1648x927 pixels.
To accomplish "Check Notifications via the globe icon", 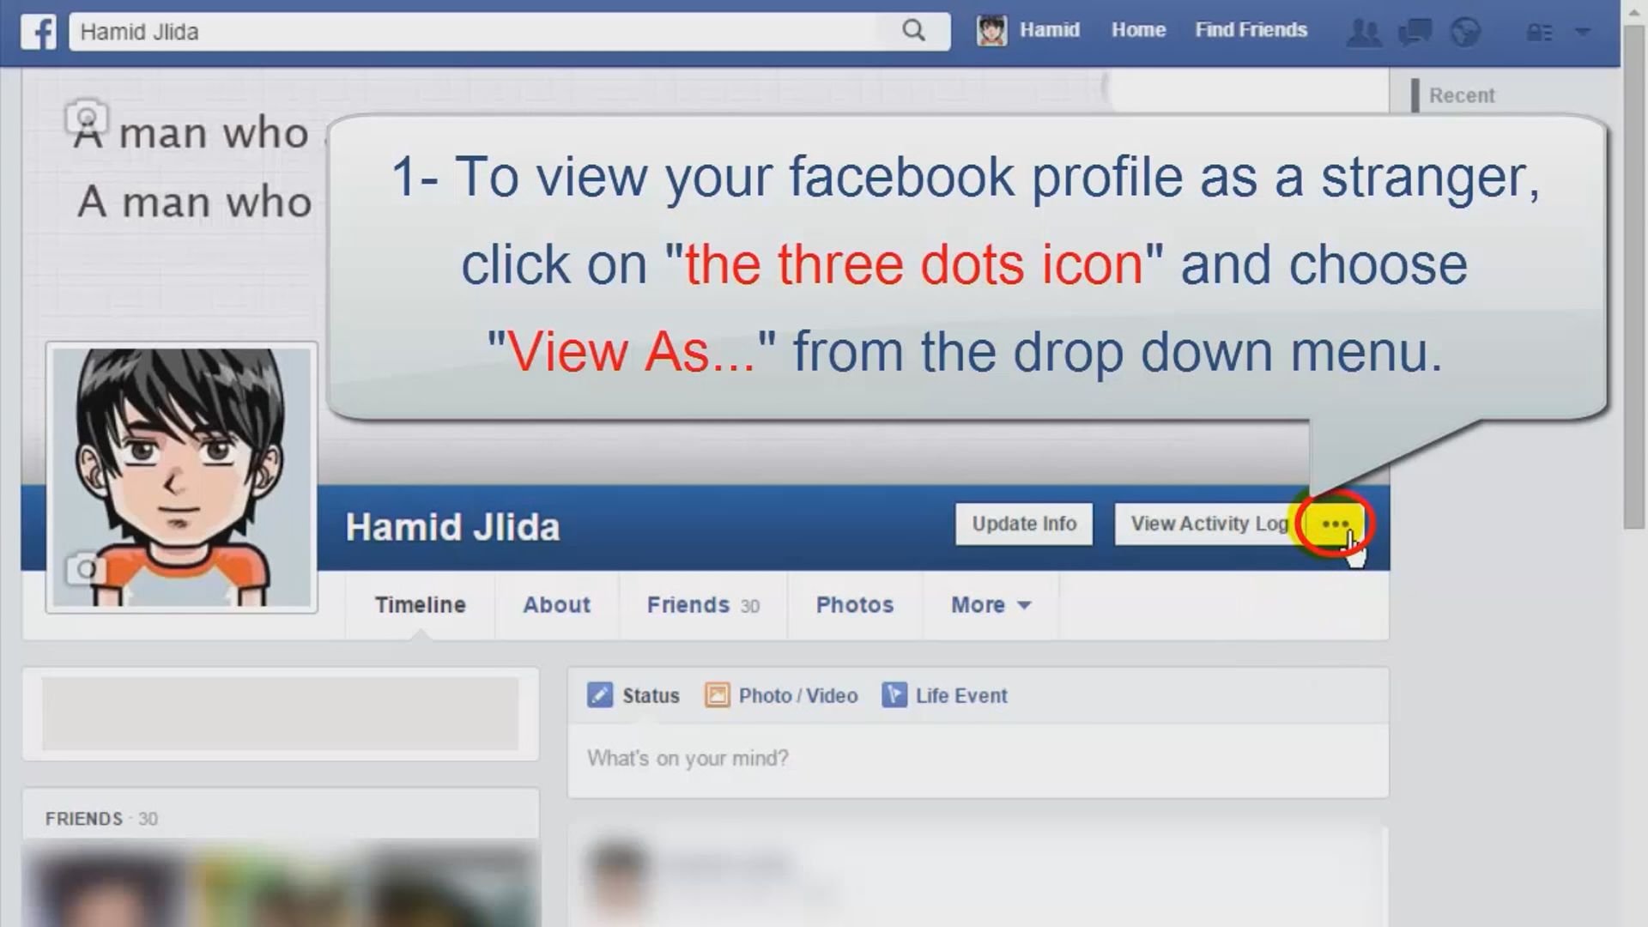I will 1464,32.
